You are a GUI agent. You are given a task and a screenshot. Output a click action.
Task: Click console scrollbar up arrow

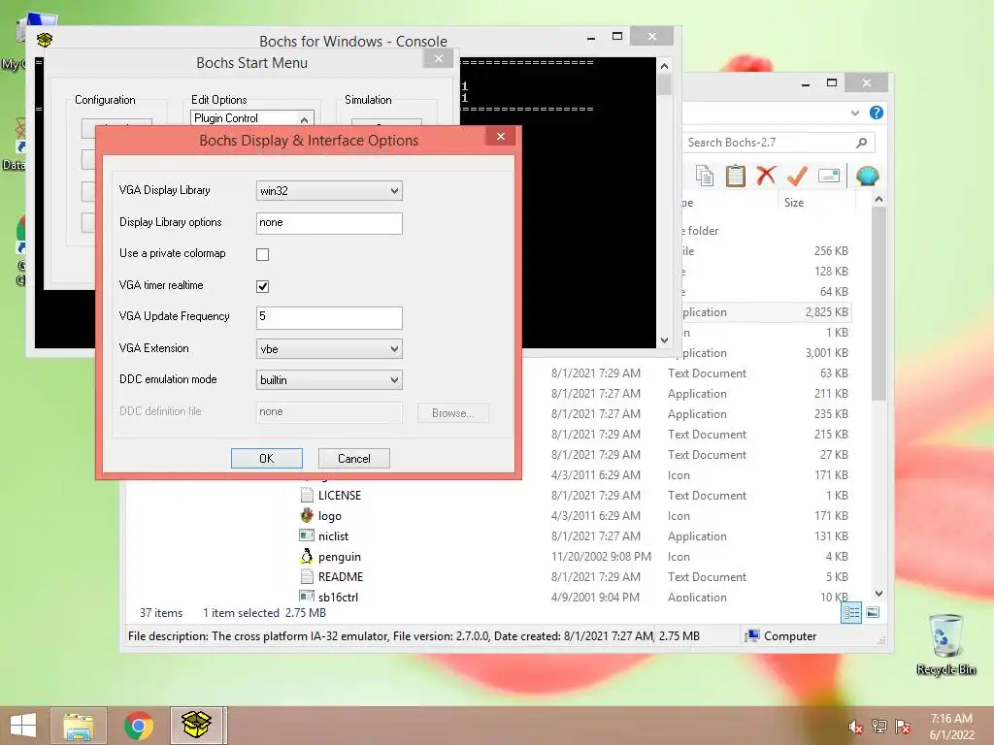(664, 66)
